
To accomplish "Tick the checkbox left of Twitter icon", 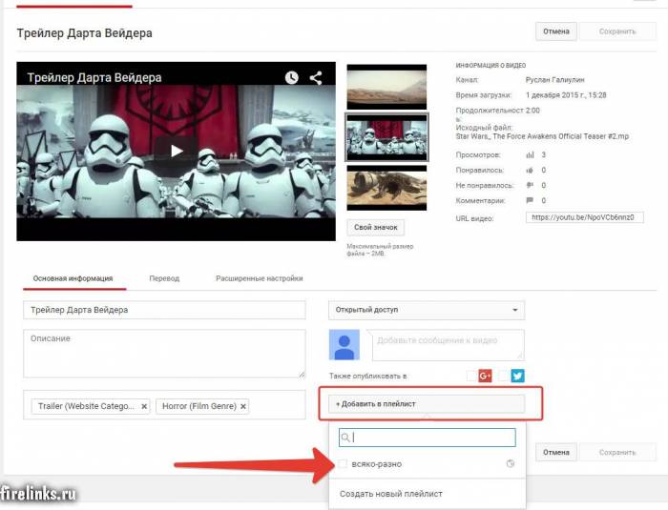I will (503, 377).
